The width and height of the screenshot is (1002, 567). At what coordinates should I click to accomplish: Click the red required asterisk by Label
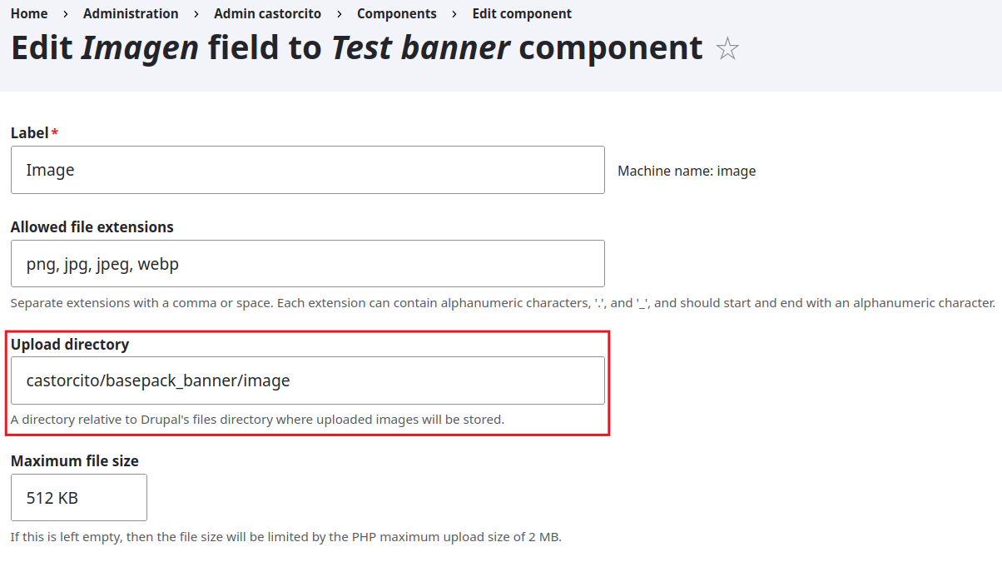[55, 133]
